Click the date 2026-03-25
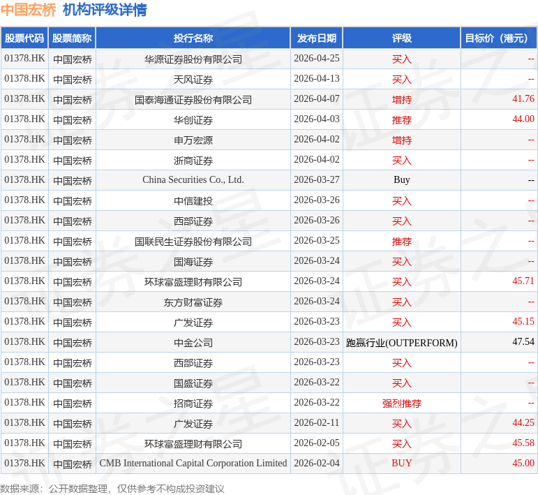Screen dimensions: 538x495 click(317, 241)
